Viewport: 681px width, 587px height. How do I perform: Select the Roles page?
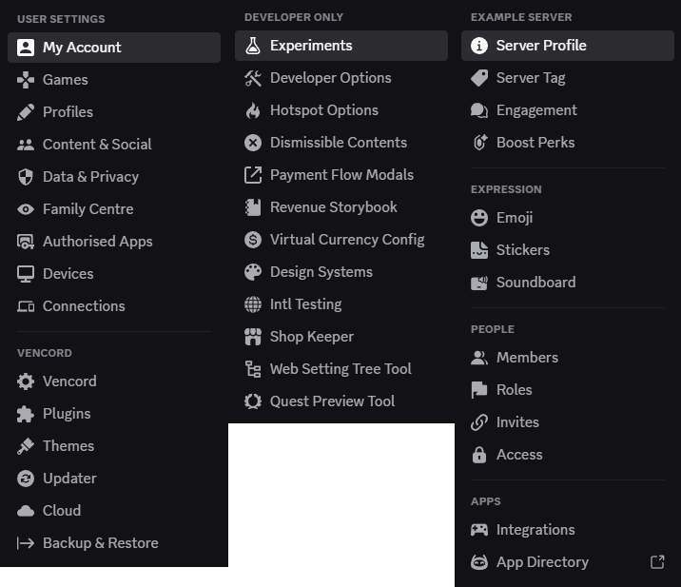(568, 390)
